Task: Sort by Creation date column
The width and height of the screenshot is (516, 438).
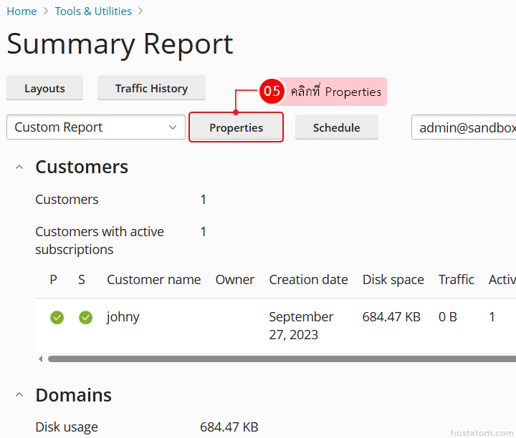Action: (x=308, y=280)
